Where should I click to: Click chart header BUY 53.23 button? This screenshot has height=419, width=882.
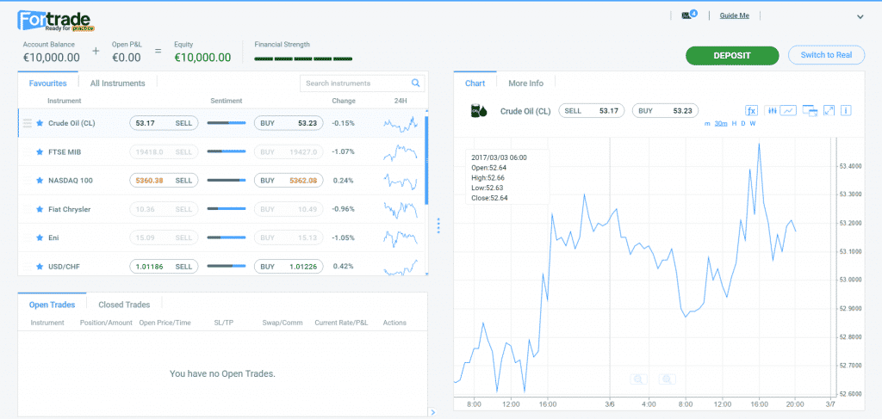click(x=666, y=111)
